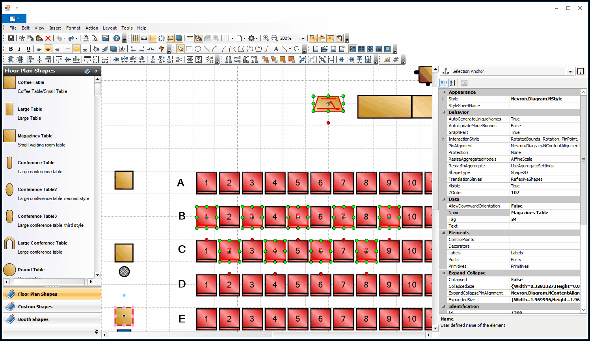Open the grid options dropdown arrow
Image resolution: width=590 pixels, height=341 pixels.
[x=232, y=38]
